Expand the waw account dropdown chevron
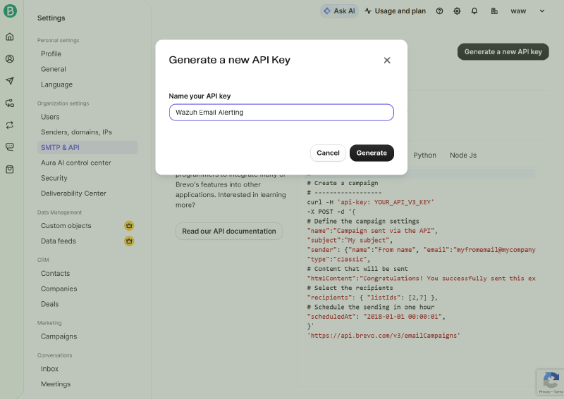The image size is (564, 399). coord(542,11)
